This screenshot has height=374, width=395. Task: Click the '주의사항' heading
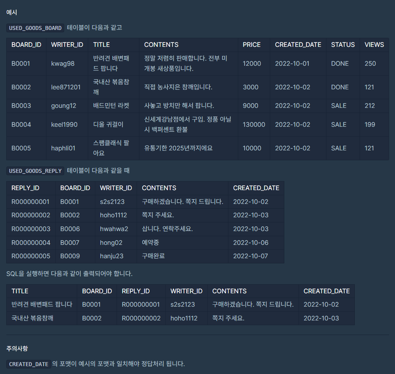click(17, 348)
